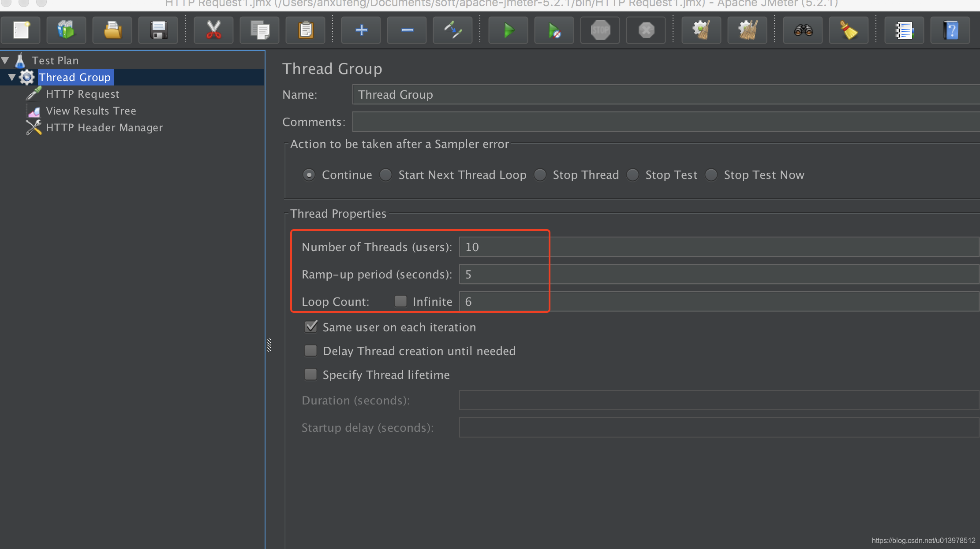Click the Save floppy disk icon
This screenshot has height=549, width=980.
pos(158,30)
